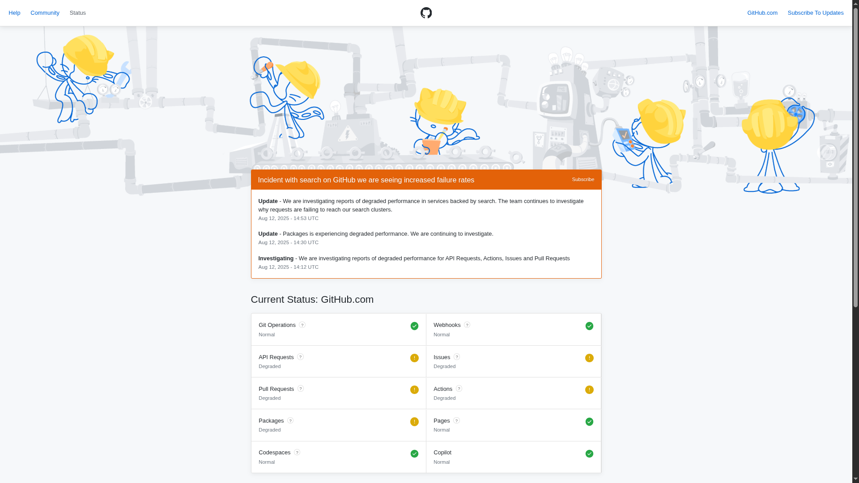
Task: Show the question-mark info for Issues
Action: 456,357
